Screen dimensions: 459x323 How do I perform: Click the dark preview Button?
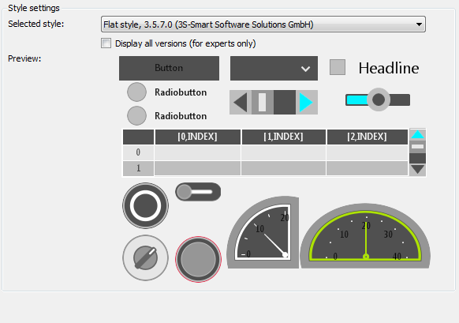(x=170, y=68)
